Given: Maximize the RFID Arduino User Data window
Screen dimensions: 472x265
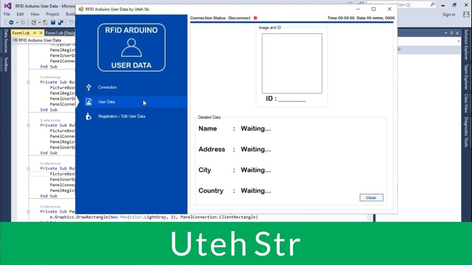Looking at the screenshot, I should 374,9.
